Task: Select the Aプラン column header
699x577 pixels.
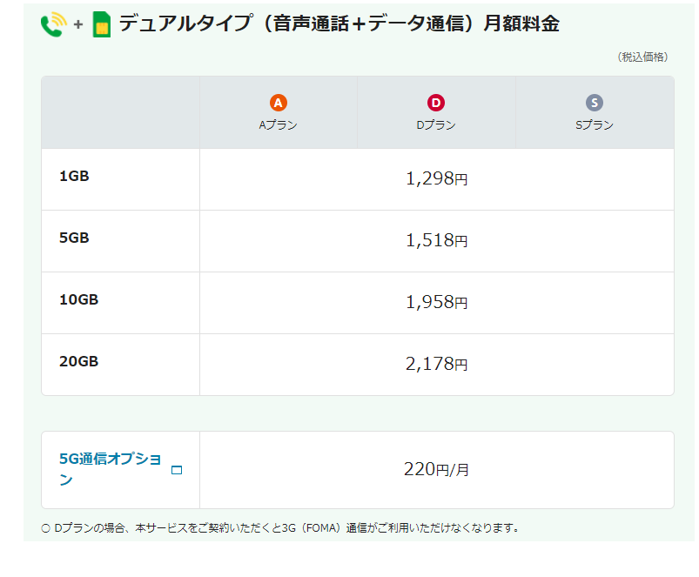Action: [x=279, y=112]
